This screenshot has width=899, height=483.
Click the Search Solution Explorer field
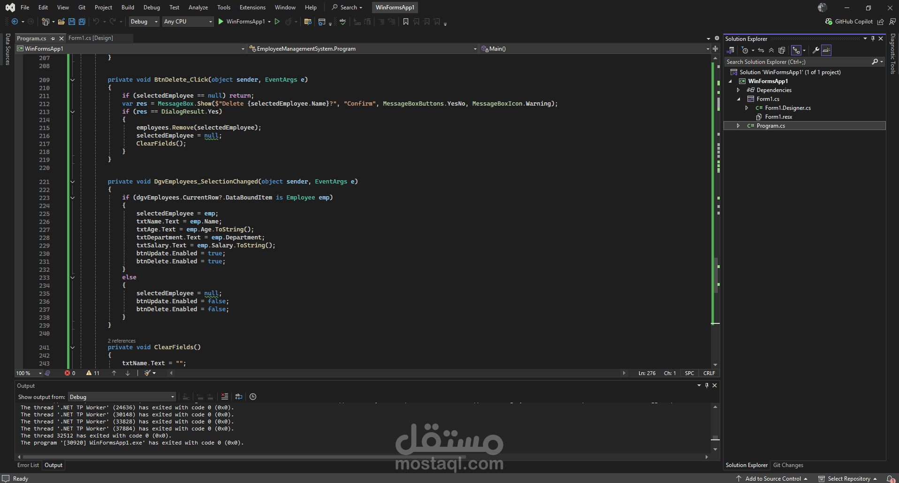click(798, 62)
